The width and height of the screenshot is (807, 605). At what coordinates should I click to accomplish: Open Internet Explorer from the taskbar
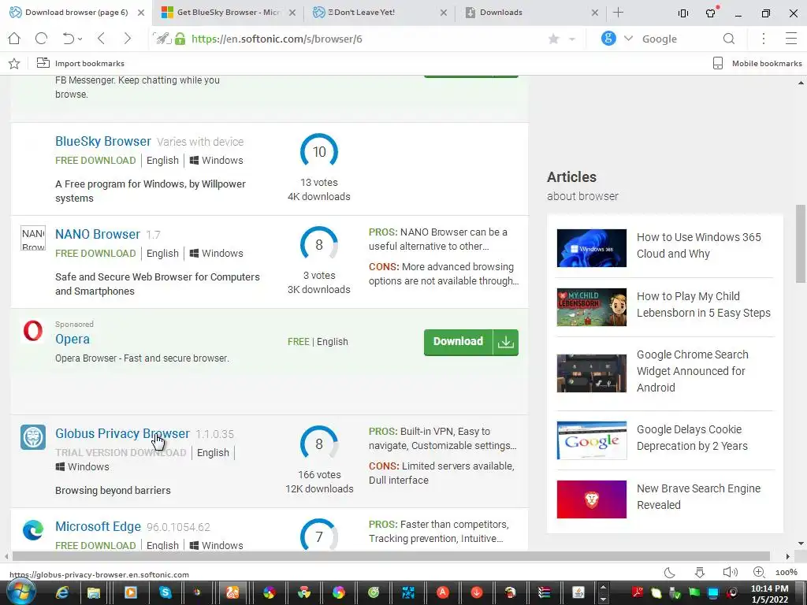62,592
